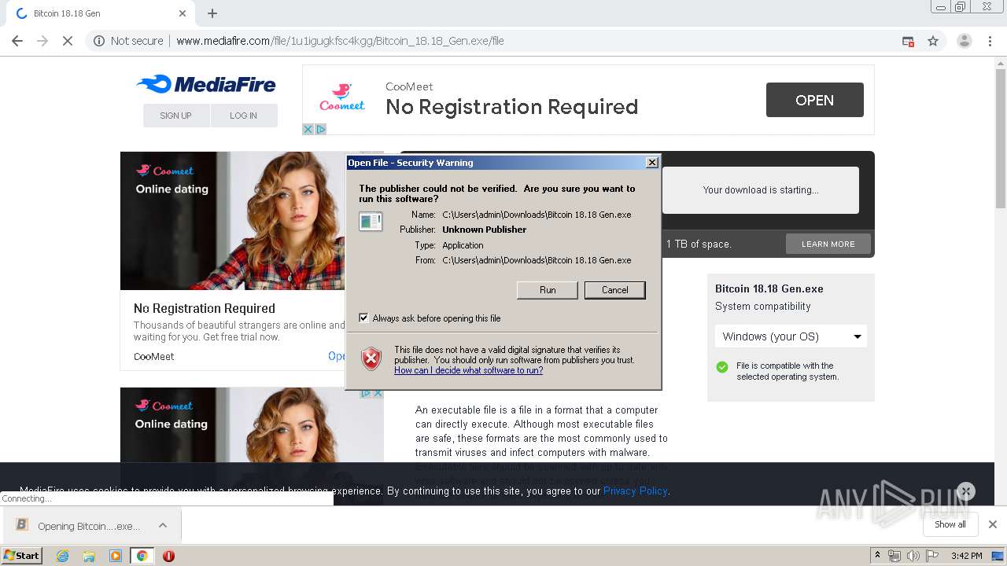Click the LEARN MORE button
Viewport: 1007px width, 566px height.
tap(828, 244)
